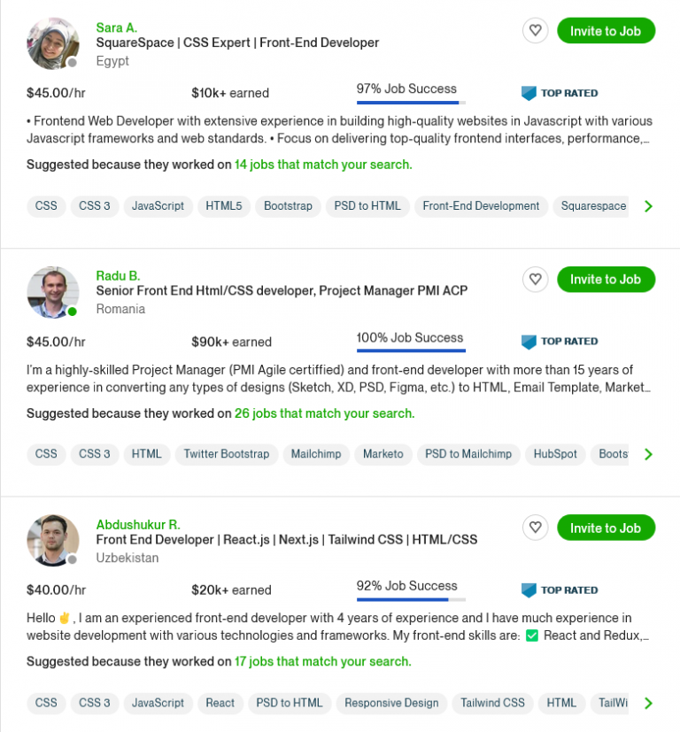Open Sara A.'s profile photo
The height and width of the screenshot is (732, 680).
[53, 43]
